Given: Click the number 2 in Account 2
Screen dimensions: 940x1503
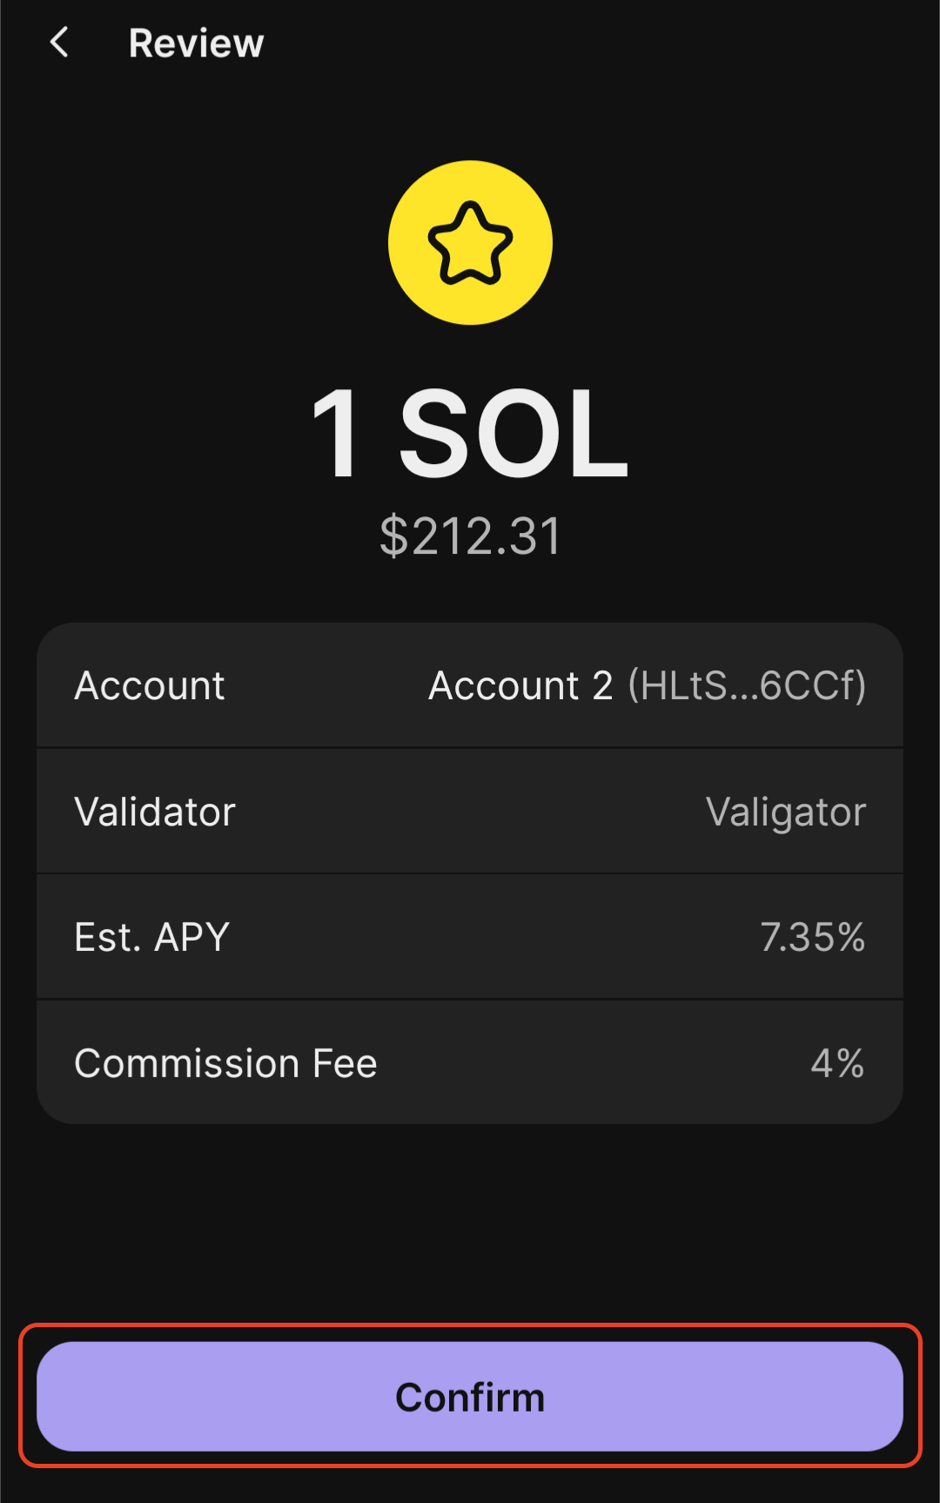Looking at the screenshot, I should [602, 685].
